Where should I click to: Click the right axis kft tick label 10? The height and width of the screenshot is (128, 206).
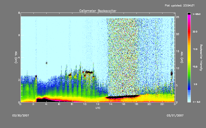coord(178,68)
